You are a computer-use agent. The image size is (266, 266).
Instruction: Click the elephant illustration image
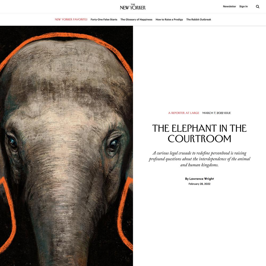tap(66, 146)
